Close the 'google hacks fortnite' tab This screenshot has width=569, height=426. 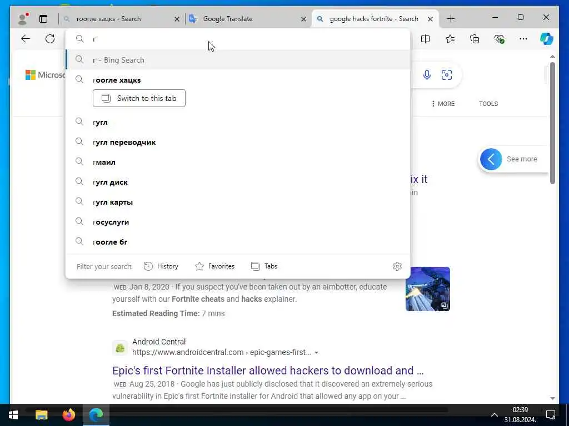click(x=431, y=19)
